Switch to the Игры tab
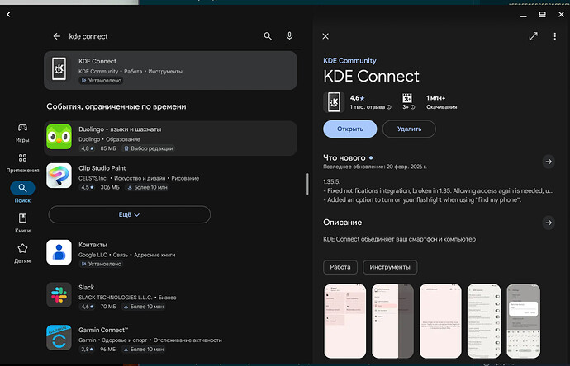Screen dimensions: 570x366 pos(22,133)
